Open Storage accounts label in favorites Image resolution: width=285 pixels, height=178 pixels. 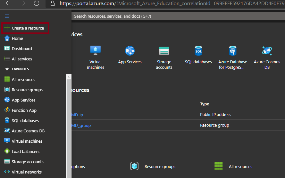pos(28,162)
